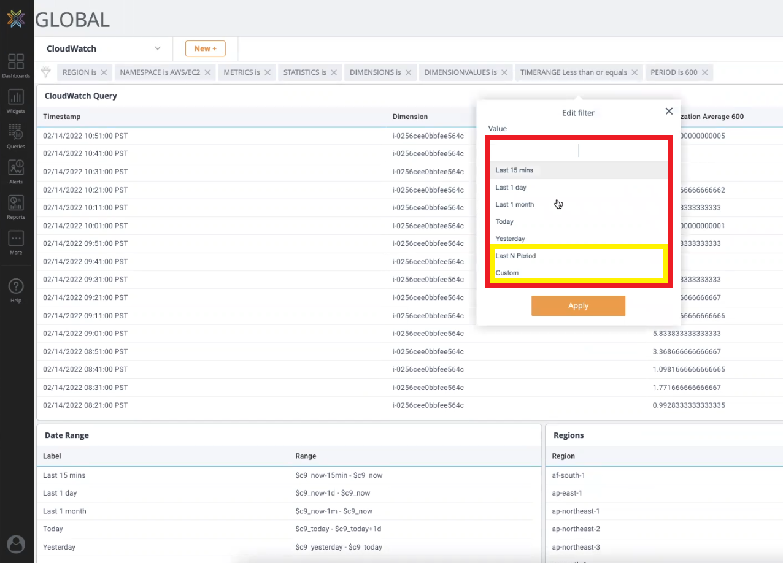Edit the TIMERANGE Less than or equals filter
Screen dimensions: 783x563
coord(574,72)
